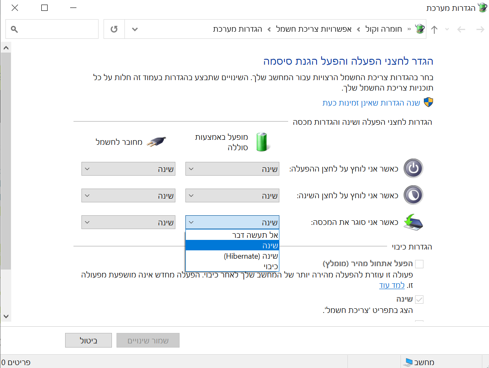The height and width of the screenshot is (368, 489).
Task: Click the power button icon
Action: (413, 168)
